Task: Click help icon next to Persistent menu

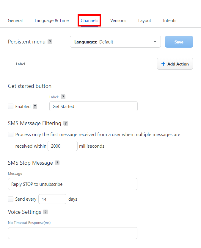Action: pyautogui.click(x=50, y=42)
